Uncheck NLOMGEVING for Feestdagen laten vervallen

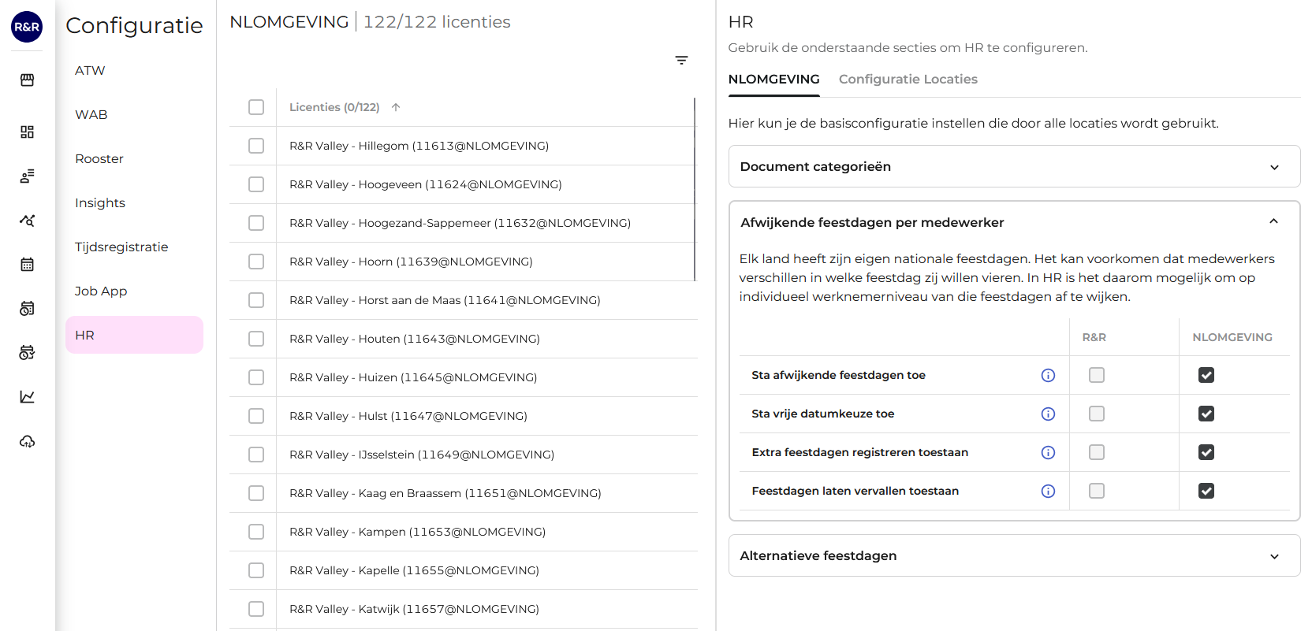pyautogui.click(x=1206, y=491)
